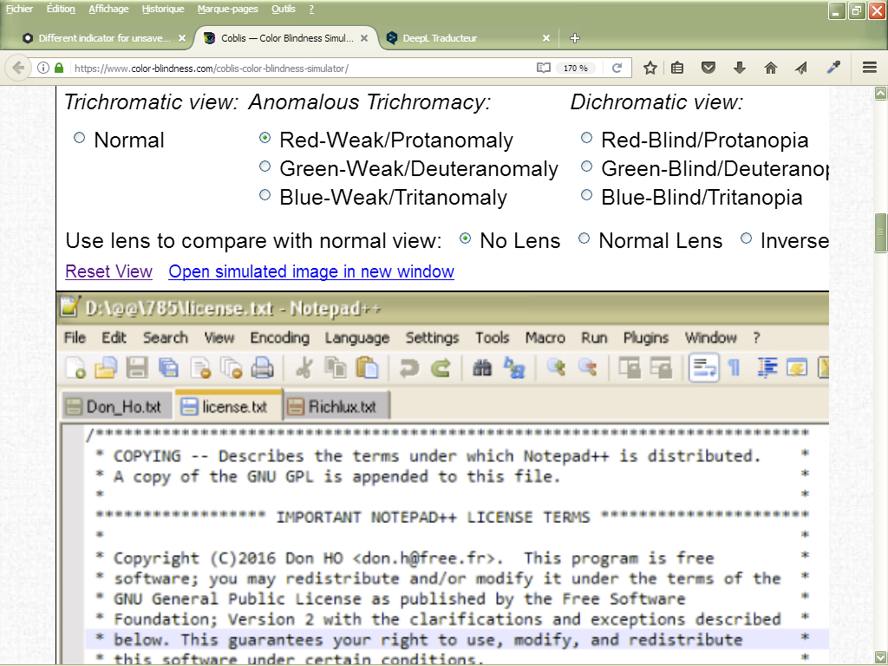Click Notepad++ Cut scissors icon
Image resolution: width=888 pixels, height=666 pixels.
pyautogui.click(x=304, y=368)
